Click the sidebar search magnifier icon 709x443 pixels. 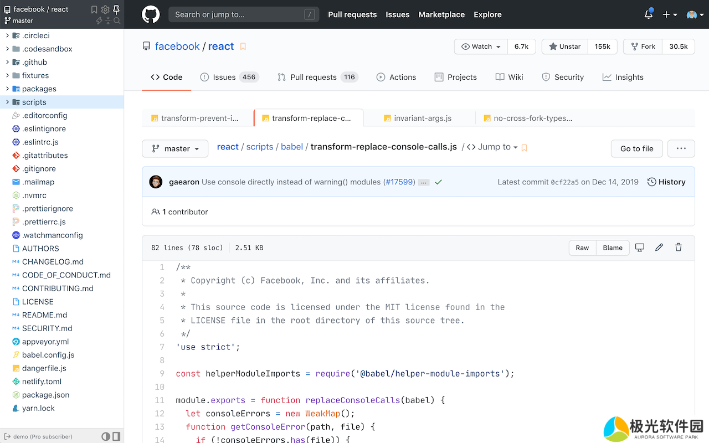click(x=117, y=20)
